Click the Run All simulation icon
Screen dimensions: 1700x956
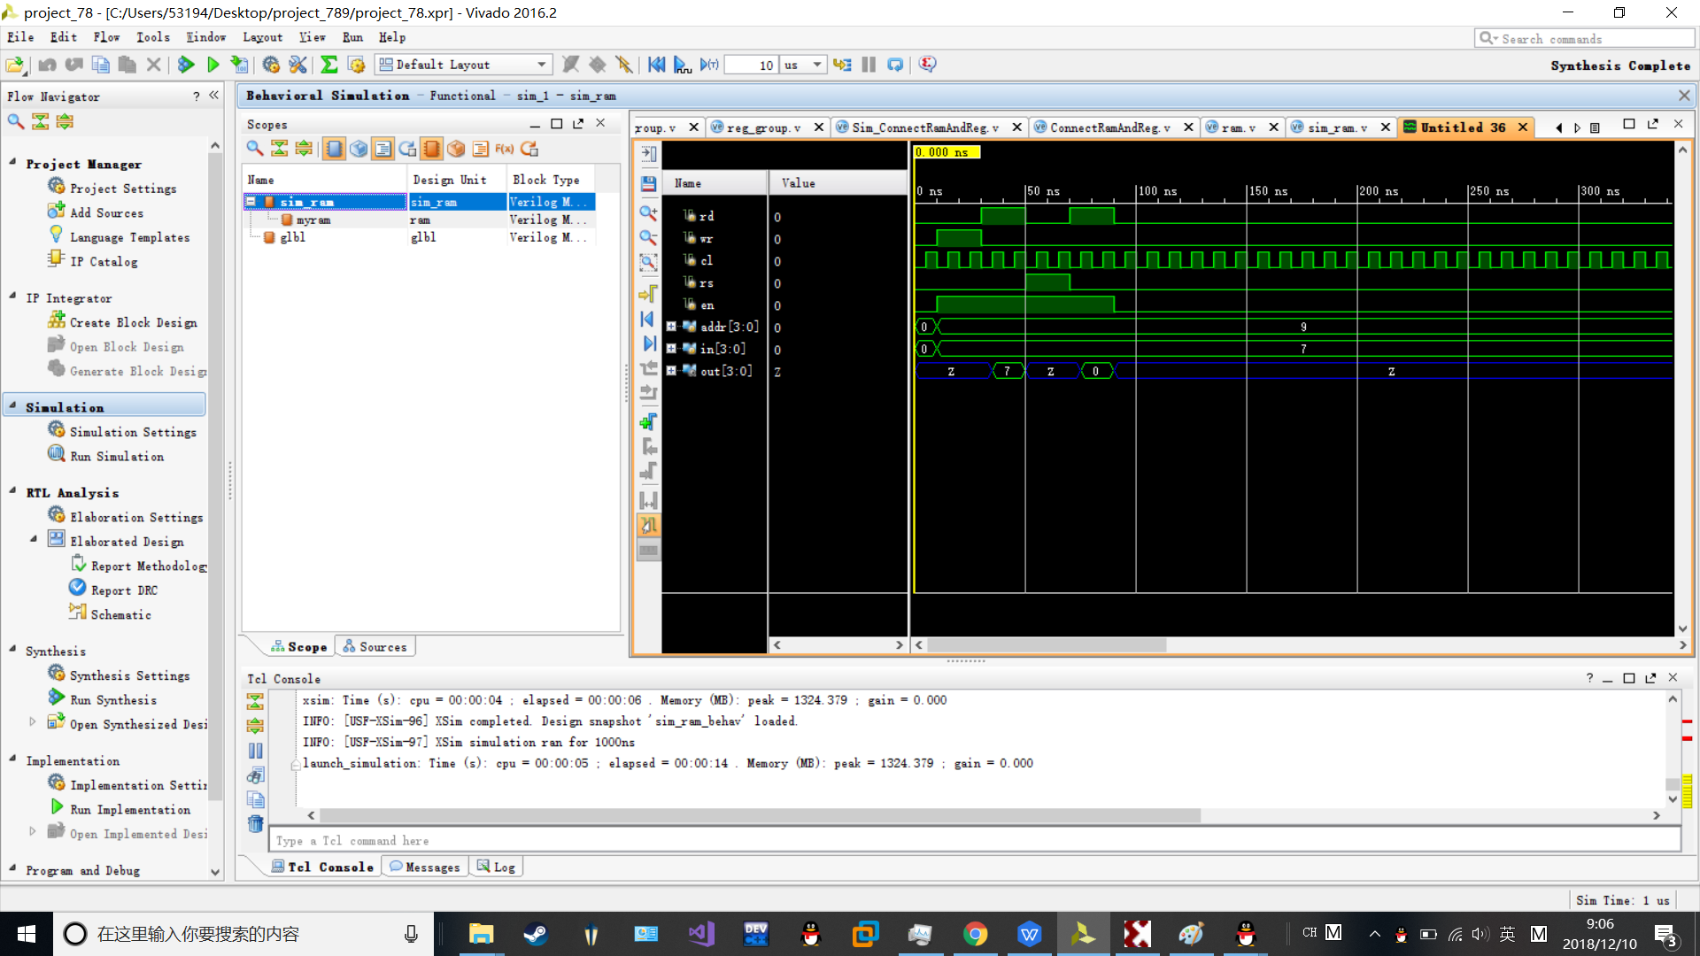pyautogui.click(x=682, y=65)
